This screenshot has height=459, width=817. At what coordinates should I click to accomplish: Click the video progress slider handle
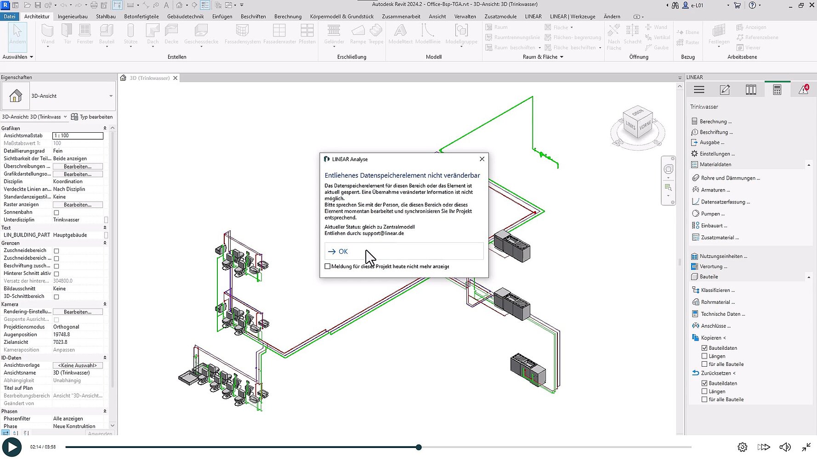click(x=419, y=447)
